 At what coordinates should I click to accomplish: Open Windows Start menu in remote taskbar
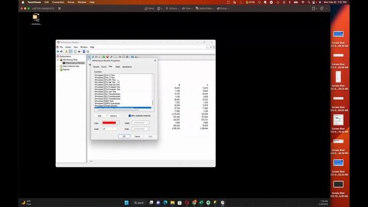tap(126, 203)
